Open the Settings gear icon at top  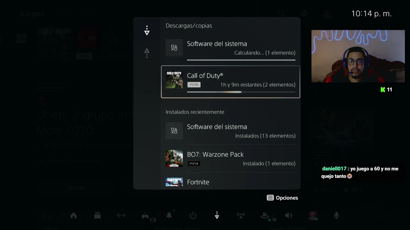304,13
